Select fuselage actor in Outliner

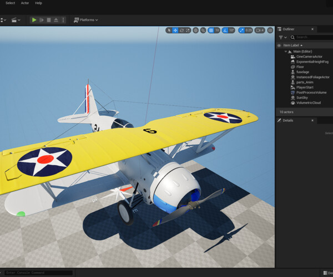[302, 72]
